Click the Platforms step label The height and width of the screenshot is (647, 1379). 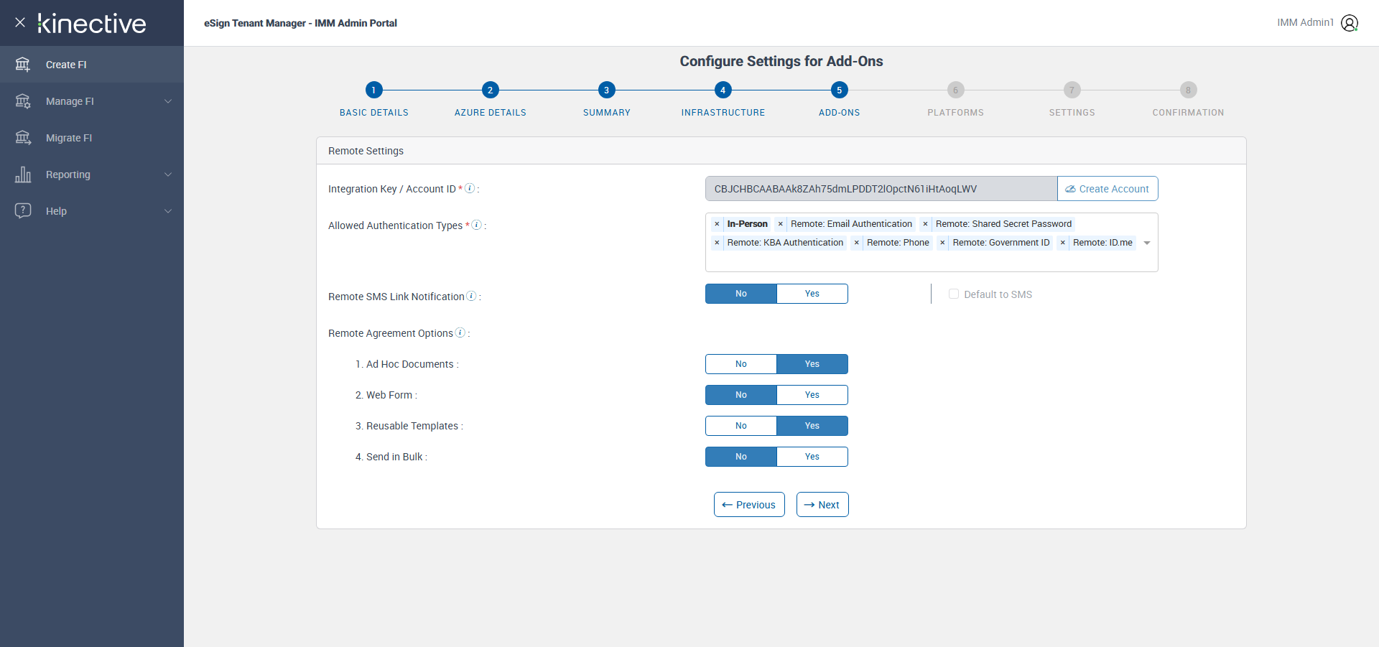click(x=956, y=113)
